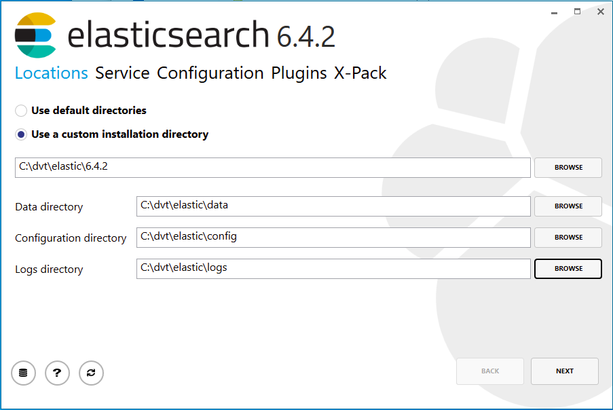The image size is (613, 410).
Task: Browse for the Data directory
Action: point(568,206)
